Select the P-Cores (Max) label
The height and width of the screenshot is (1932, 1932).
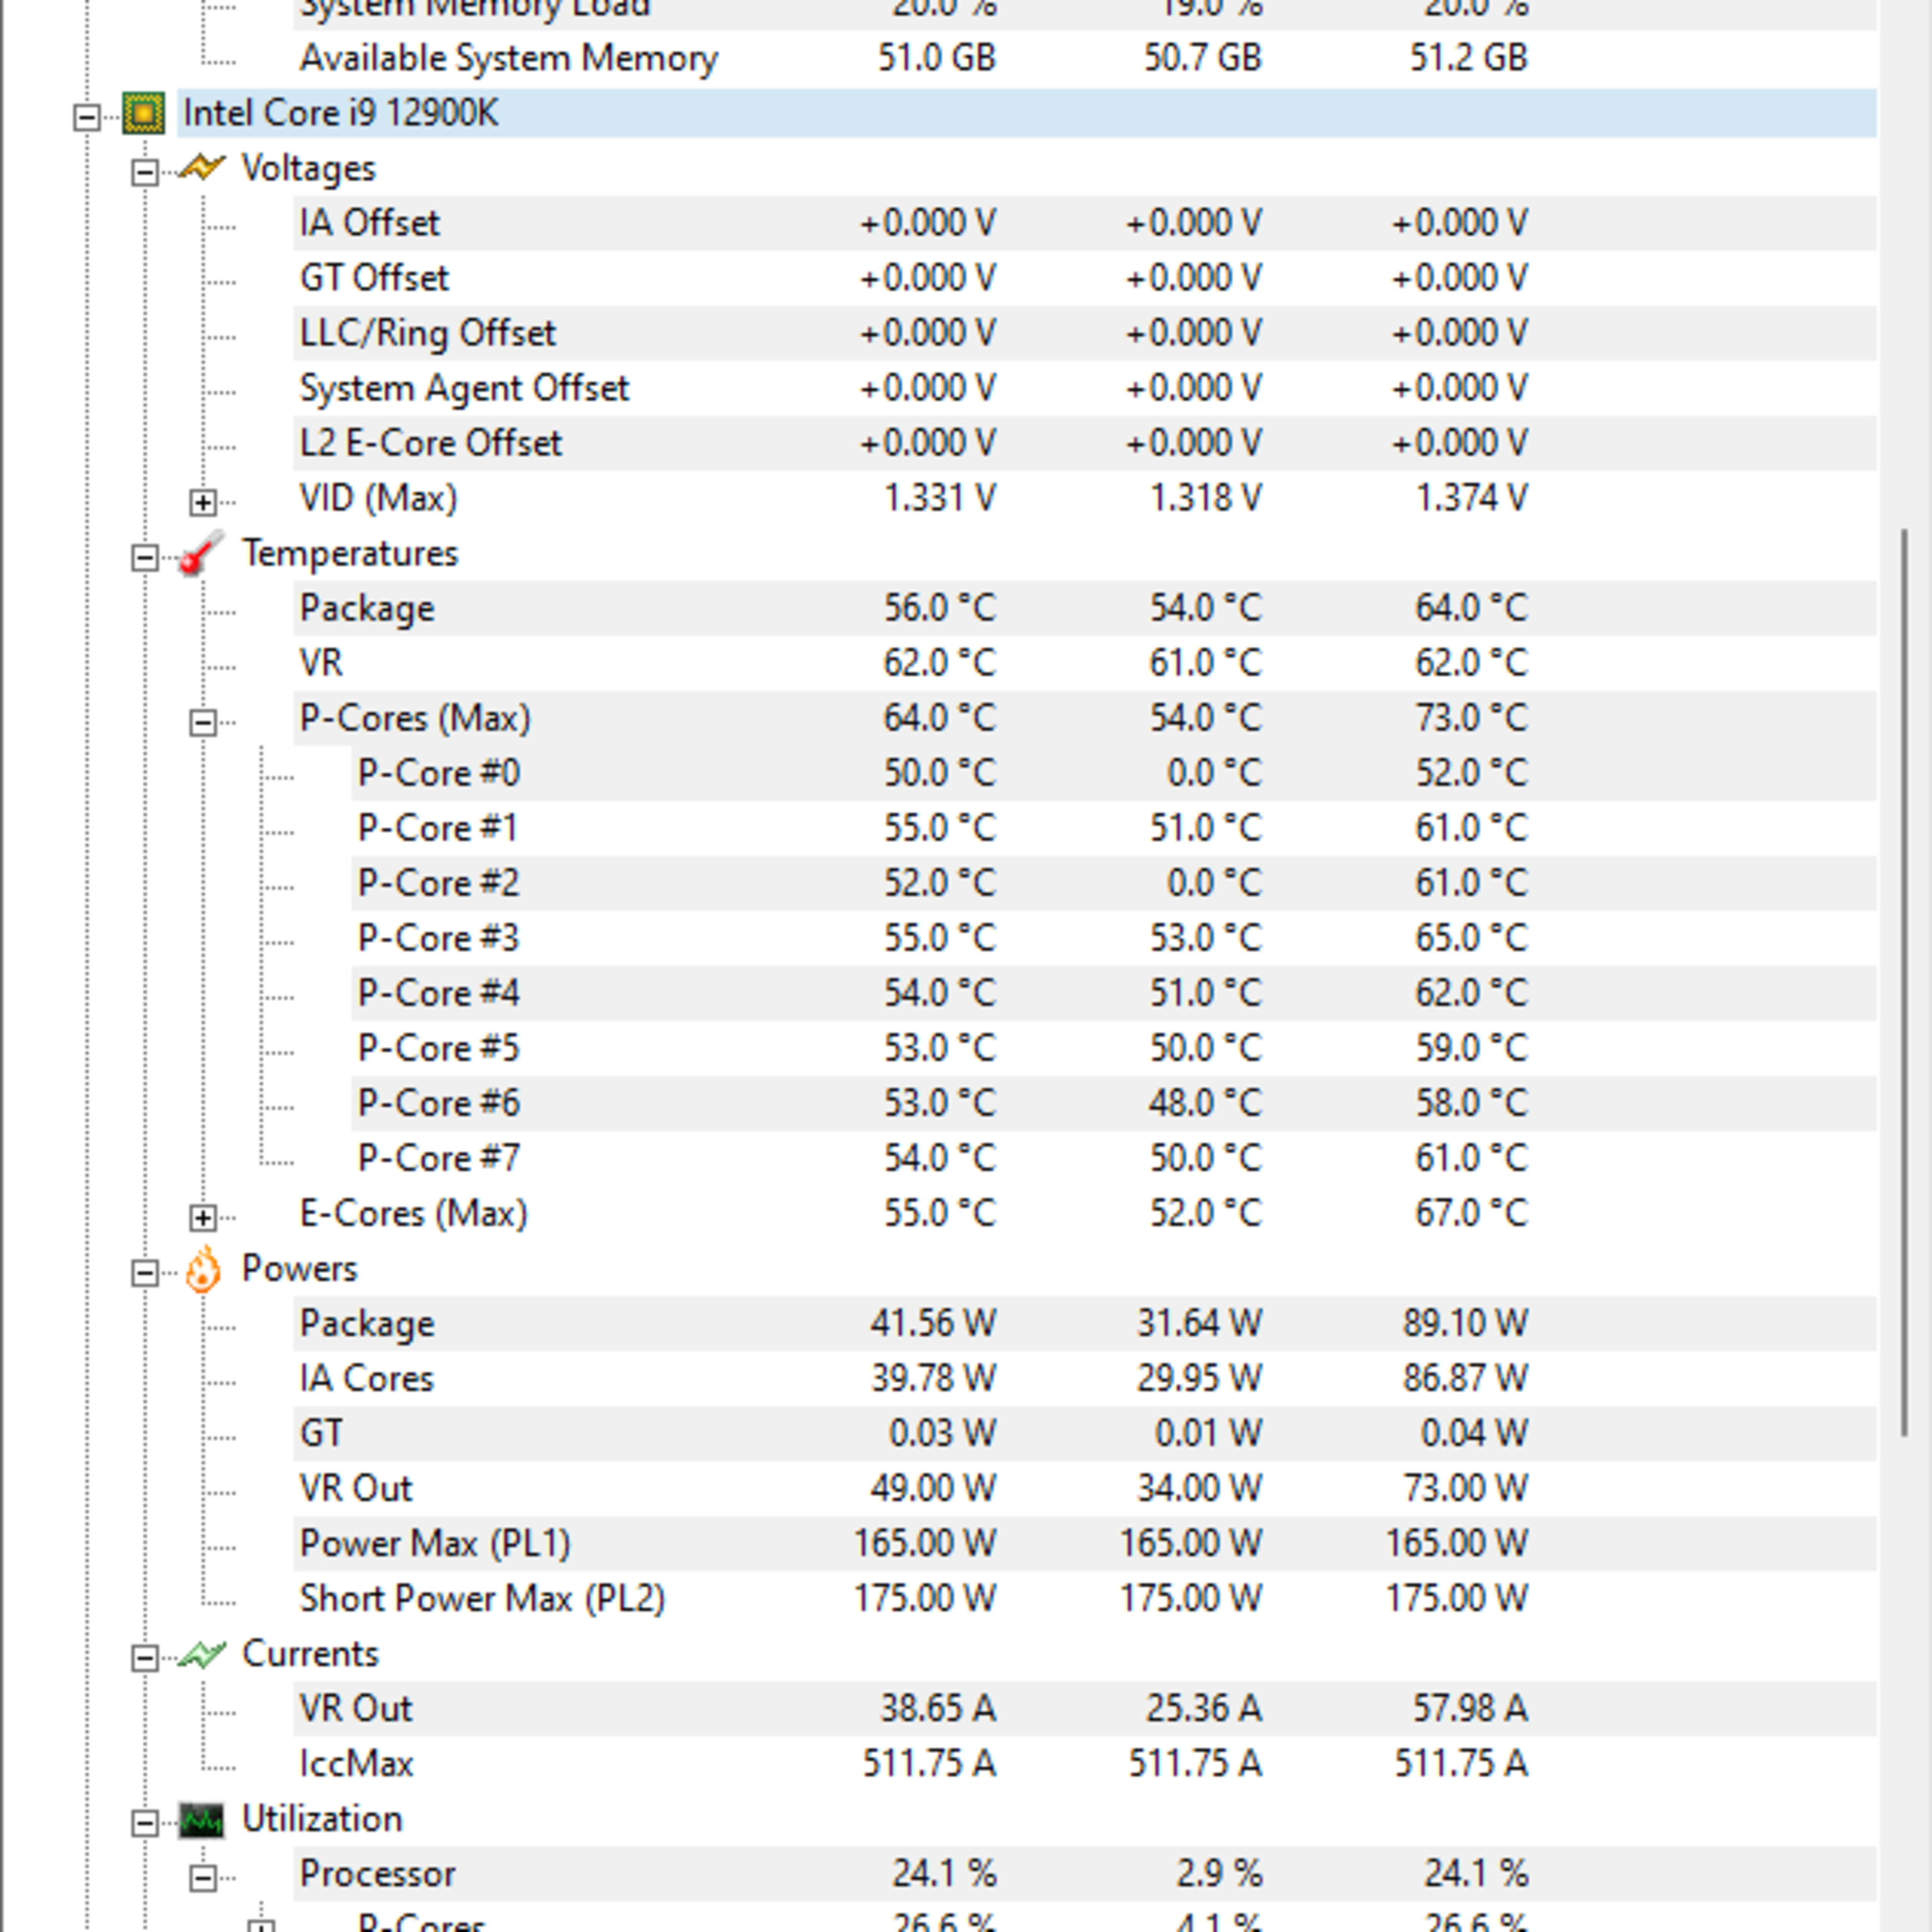click(414, 718)
